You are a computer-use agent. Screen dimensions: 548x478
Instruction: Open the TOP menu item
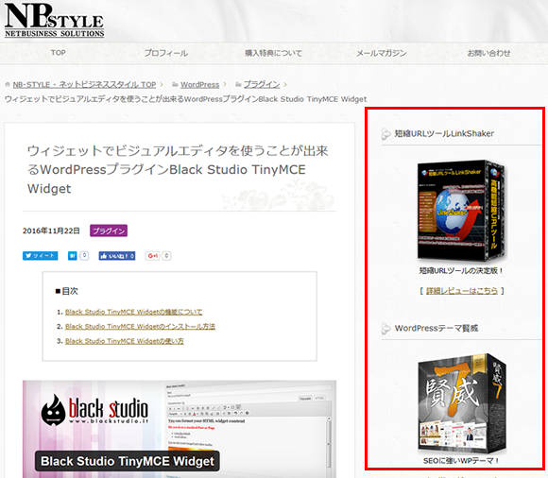tap(58, 53)
